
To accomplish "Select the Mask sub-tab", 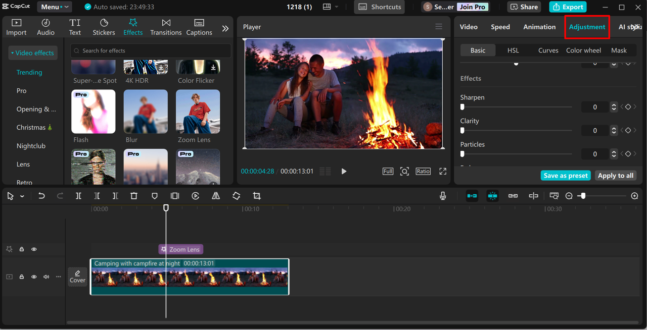I will tap(619, 50).
